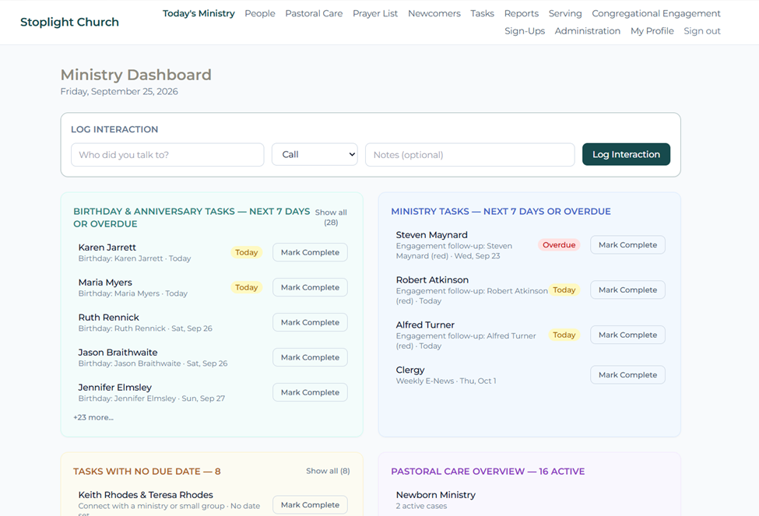Click the Notes (optional) input

click(470, 154)
